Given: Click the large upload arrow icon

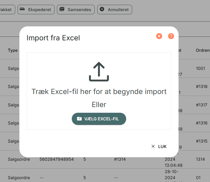Looking at the screenshot, I should (x=99, y=71).
